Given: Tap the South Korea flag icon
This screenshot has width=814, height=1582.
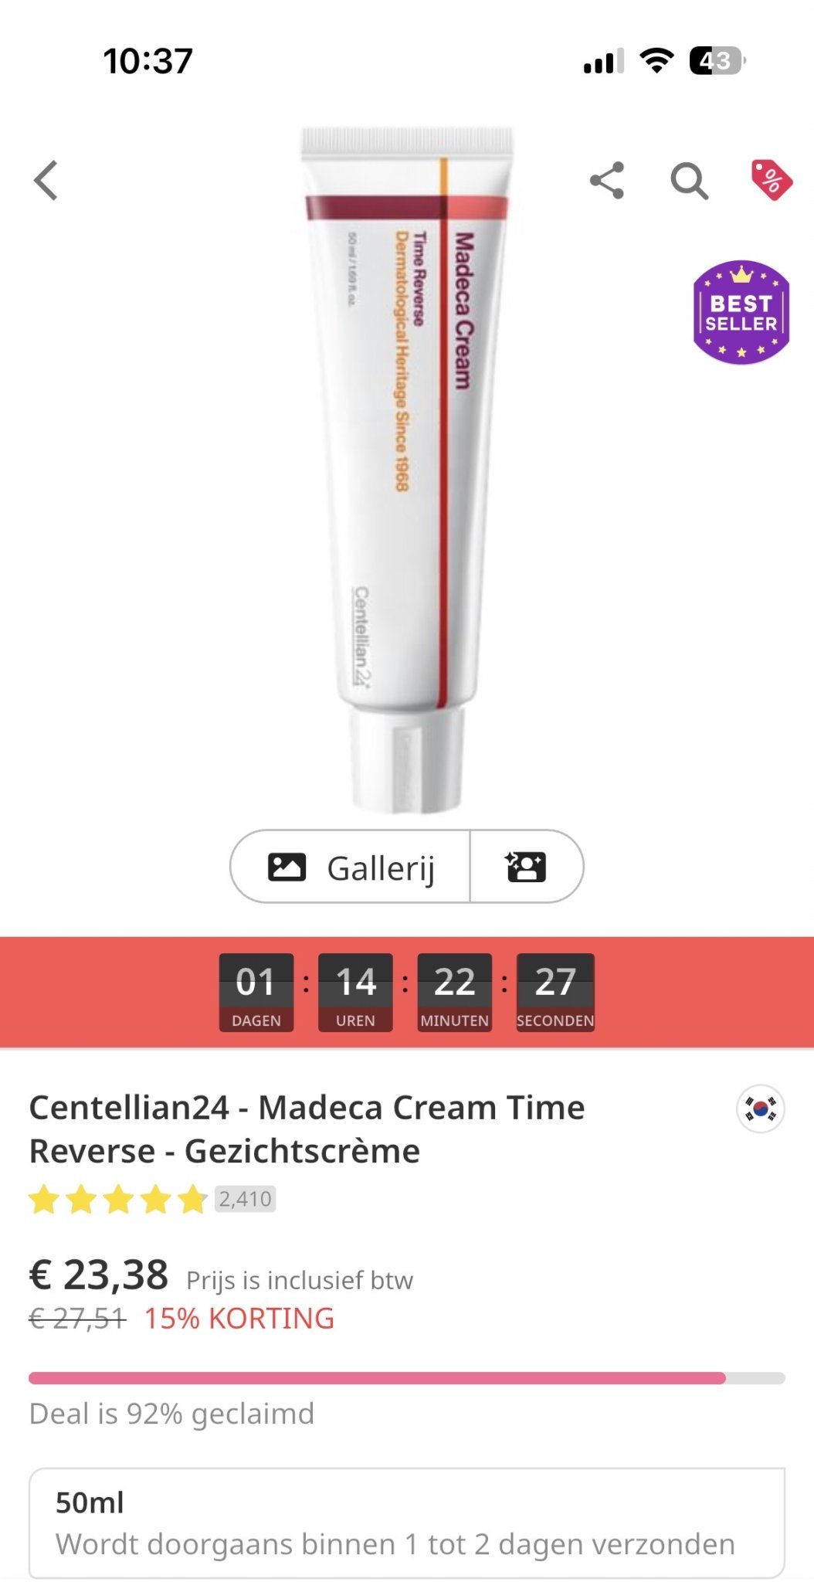Looking at the screenshot, I should [761, 1108].
